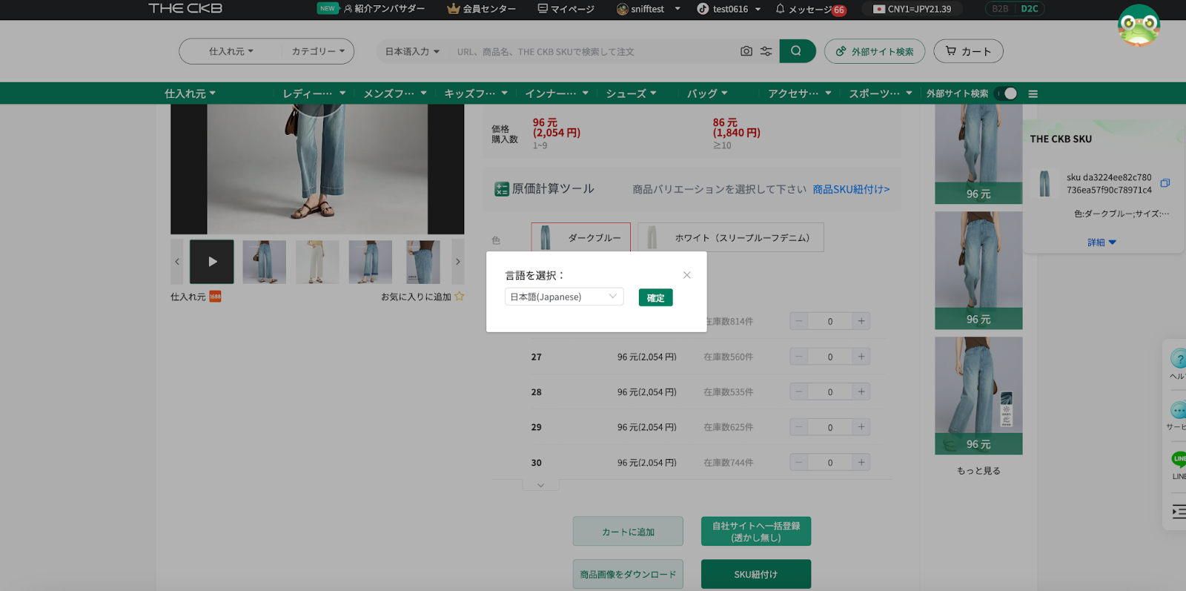Image resolution: width=1186 pixels, height=591 pixels.
Task: Click the 外部サイト検索 pill button
Action: (875, 51)
